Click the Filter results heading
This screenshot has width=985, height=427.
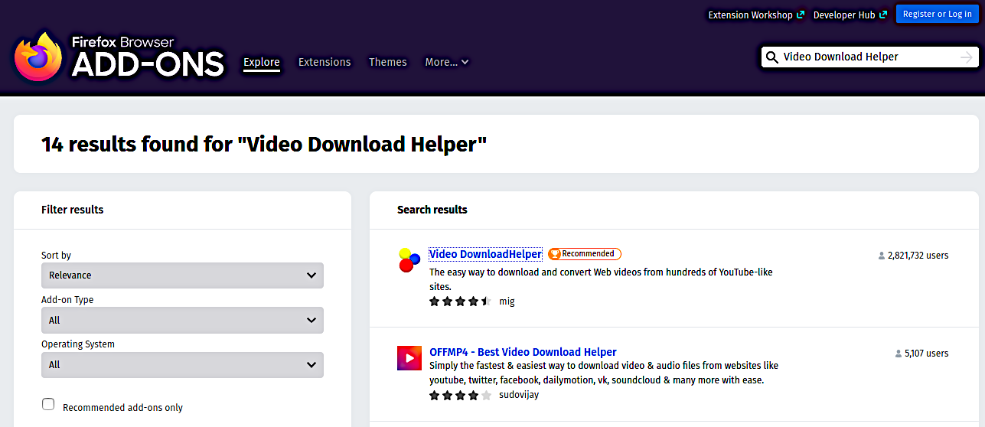click(x=73, y=210)
